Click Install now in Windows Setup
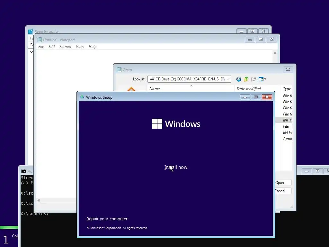 tap(176, 167)
